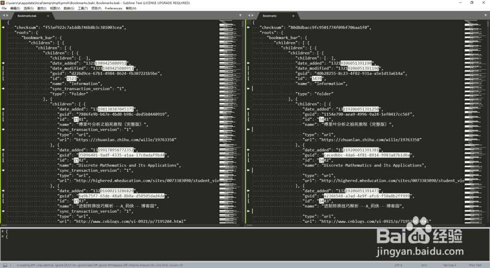
Task: Click diff arrow beside right checksum line
Action: click(x=248, y=27)
